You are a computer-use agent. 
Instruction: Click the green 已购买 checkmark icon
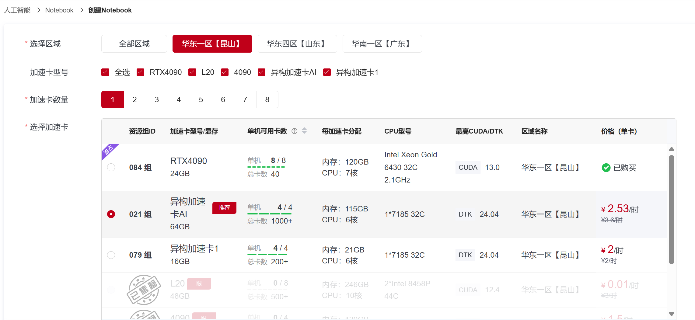606,168
